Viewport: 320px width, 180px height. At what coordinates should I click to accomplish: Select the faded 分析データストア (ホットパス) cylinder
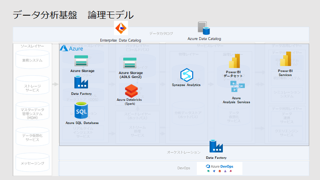pos(188,114)
